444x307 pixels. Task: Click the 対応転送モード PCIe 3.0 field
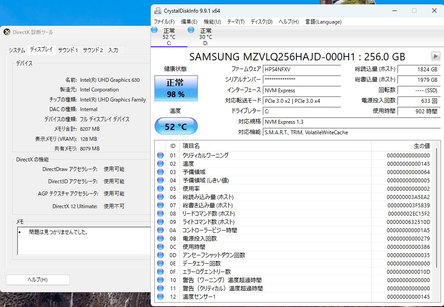point(302,101)
